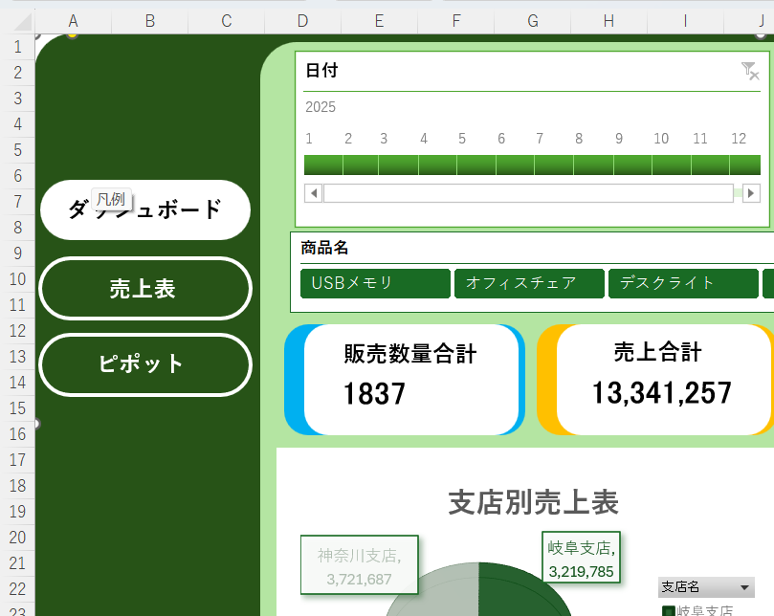Toggle the オフィスチェア slicer item
Screen dimensions: 774x616
pos(529,283)
